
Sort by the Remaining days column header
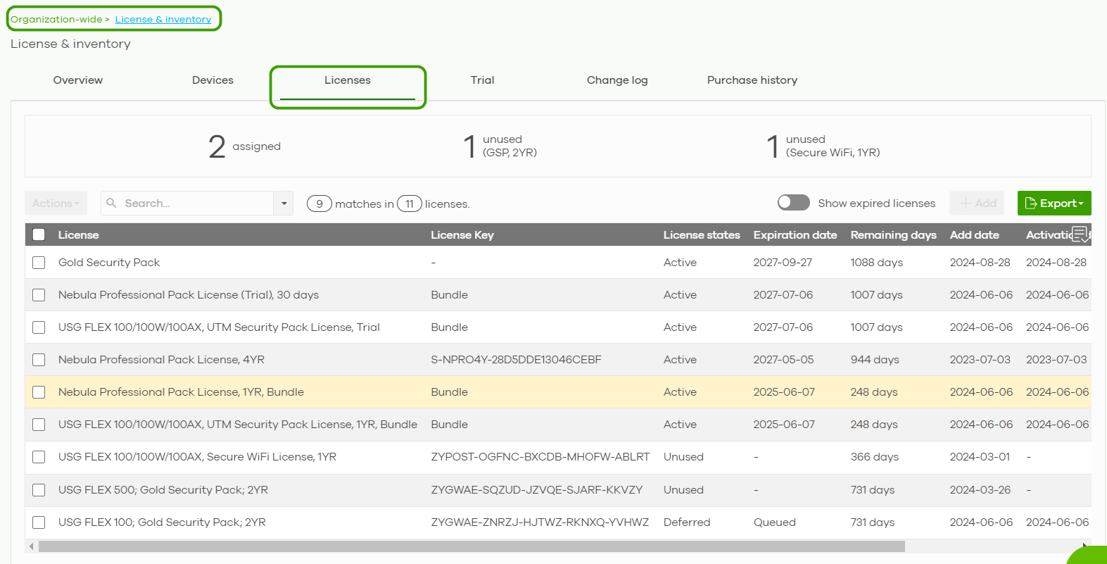pyautogui.click(x=893, y=234)
